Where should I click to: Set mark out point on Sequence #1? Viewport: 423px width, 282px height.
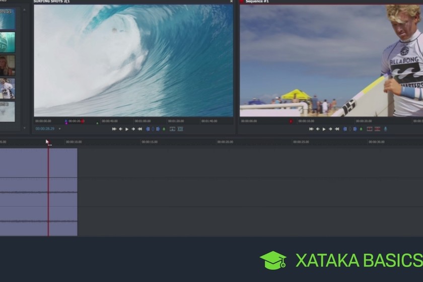[356, 129]
